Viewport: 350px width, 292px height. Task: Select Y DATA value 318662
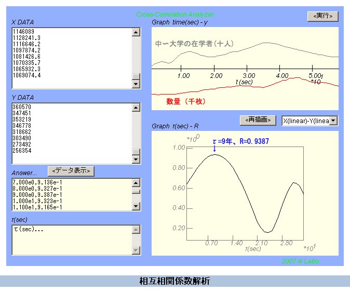(22, 132)
